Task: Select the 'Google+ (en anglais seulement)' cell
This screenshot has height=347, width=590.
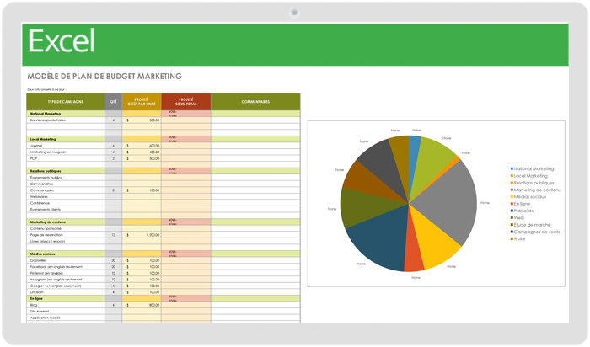Action: coord(66,286)
